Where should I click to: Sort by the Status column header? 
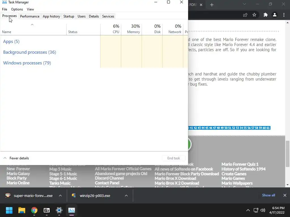tap(84, 29)
